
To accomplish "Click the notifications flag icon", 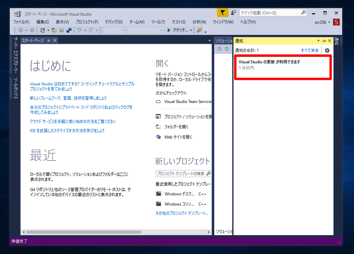I will point(222,13).
